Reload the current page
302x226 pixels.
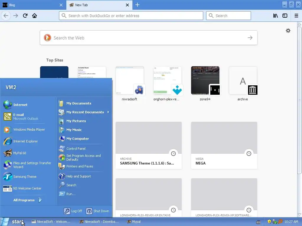(x=25, y=16)
